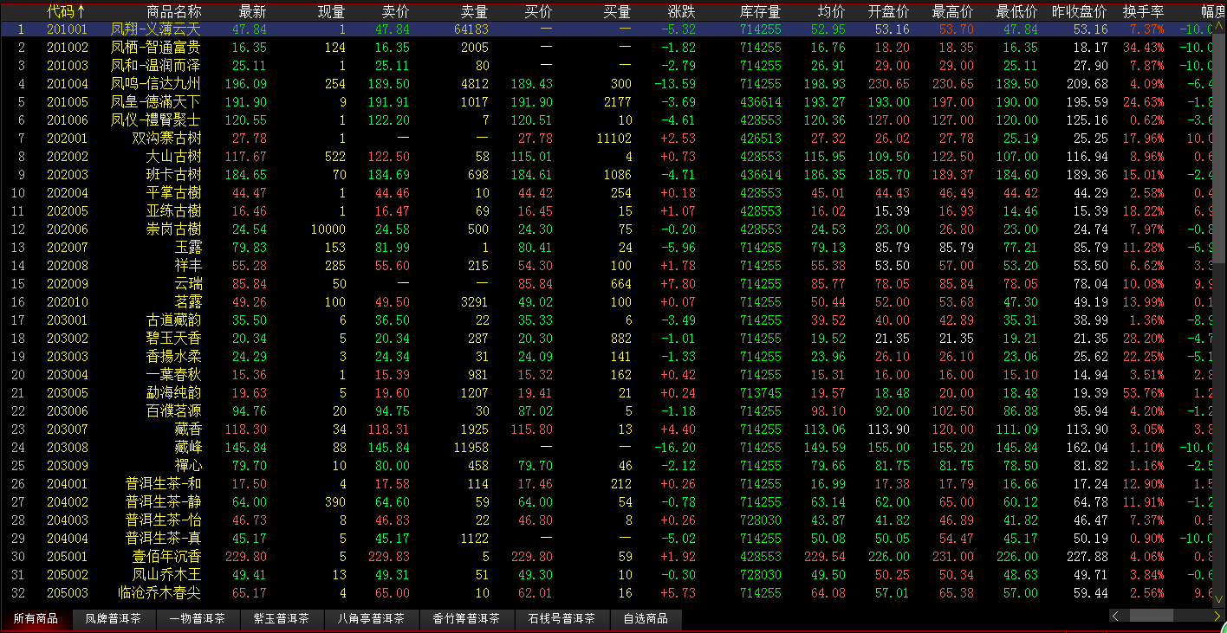The image size is (1227, 633).
Task: Select the 凤翔-义薄云天 product name
Action: click(157, 29)
